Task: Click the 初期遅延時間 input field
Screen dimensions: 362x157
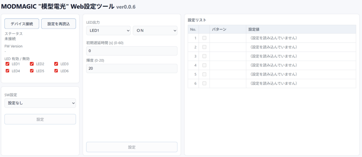Action: coord(132,51)
